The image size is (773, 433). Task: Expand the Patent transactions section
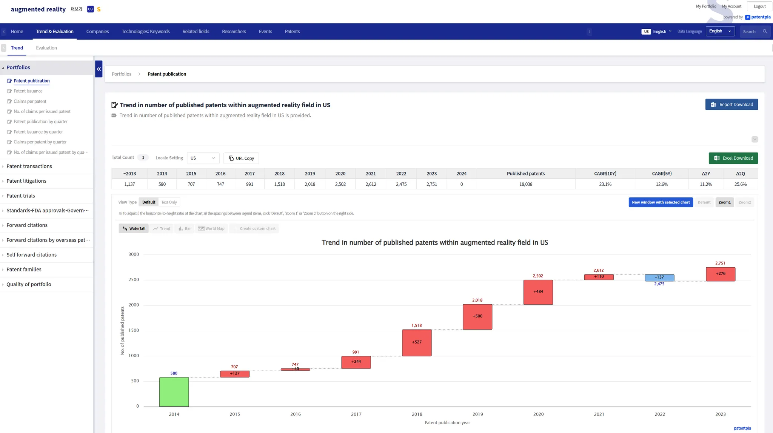coord(29,166)
